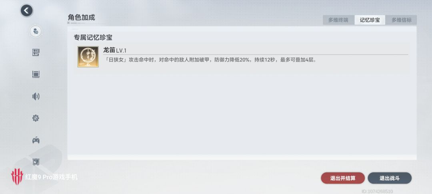
Task: Click the 龙笛 effect description text
Action: pos(210,60)
